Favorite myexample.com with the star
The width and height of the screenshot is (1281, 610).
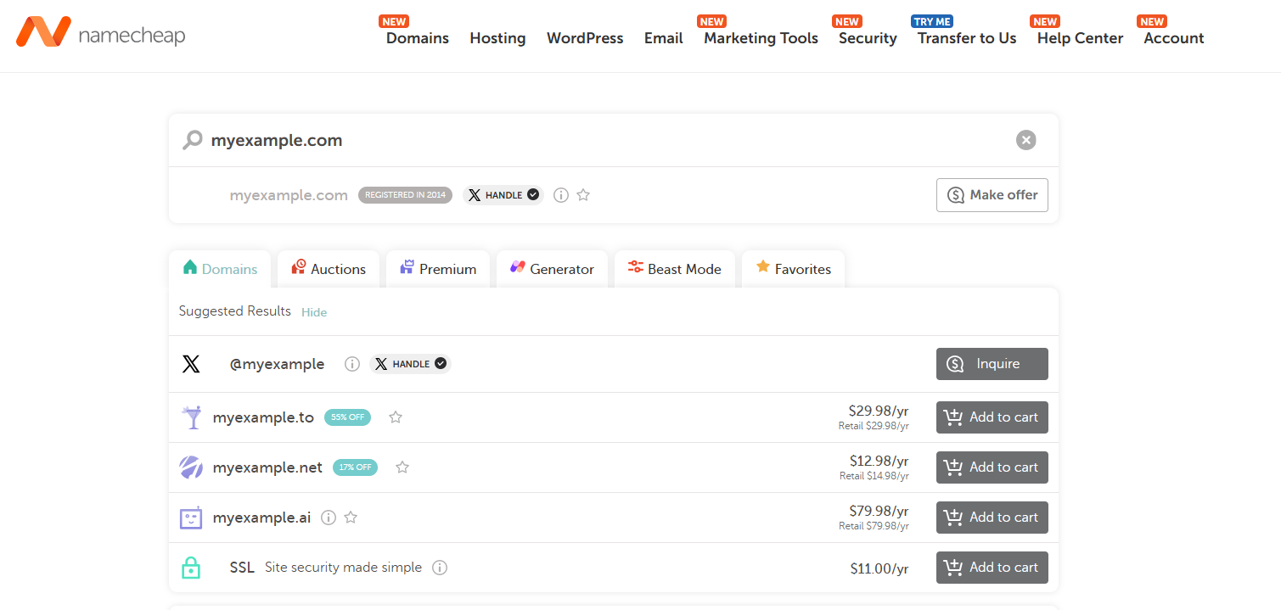tap(583, 195)
